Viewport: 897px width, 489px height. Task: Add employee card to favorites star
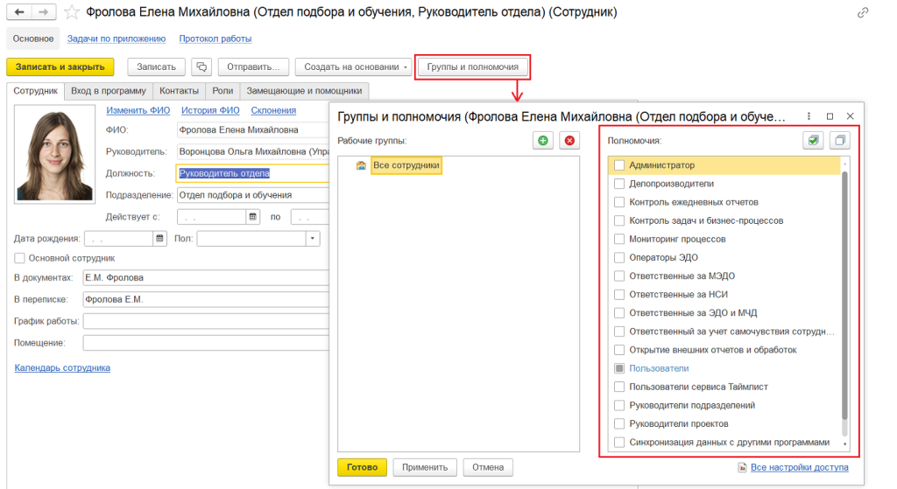[x=71, y=12]
